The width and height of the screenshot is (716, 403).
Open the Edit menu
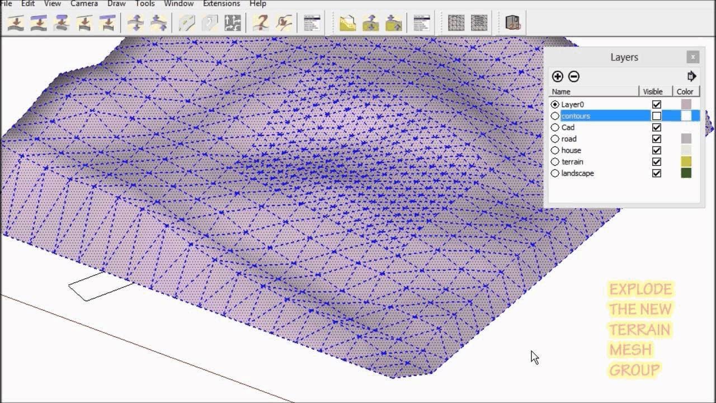[x=28, y=3]
